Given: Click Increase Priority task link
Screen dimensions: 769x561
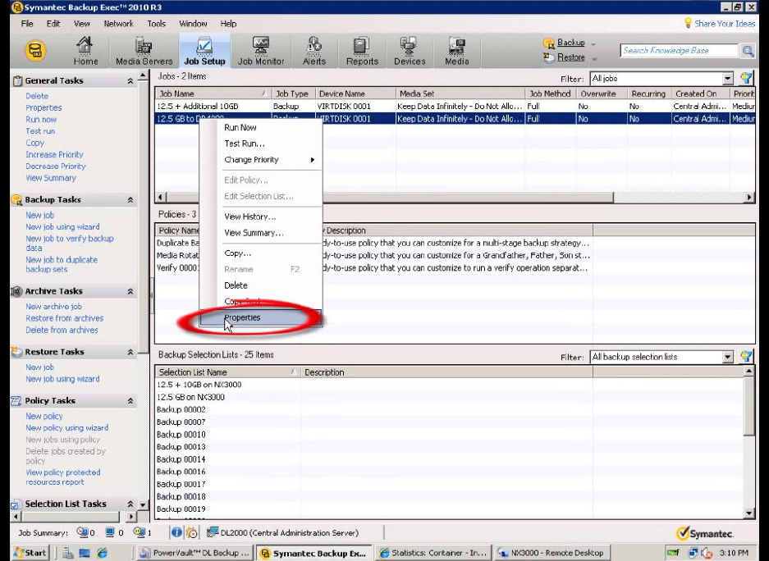Looking at the screenshot, I should tap(54, 155).
